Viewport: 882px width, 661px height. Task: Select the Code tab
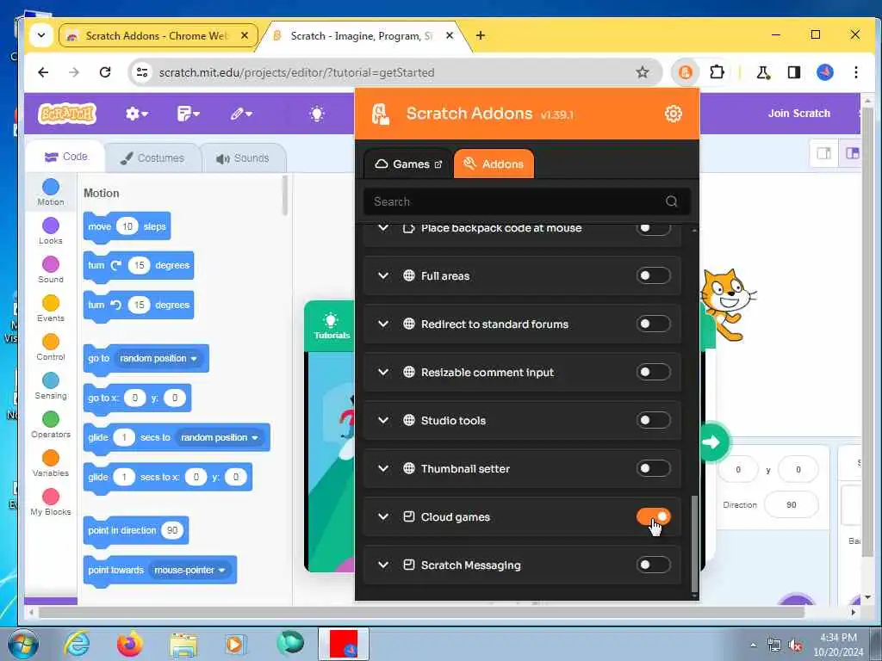(65, 157)
